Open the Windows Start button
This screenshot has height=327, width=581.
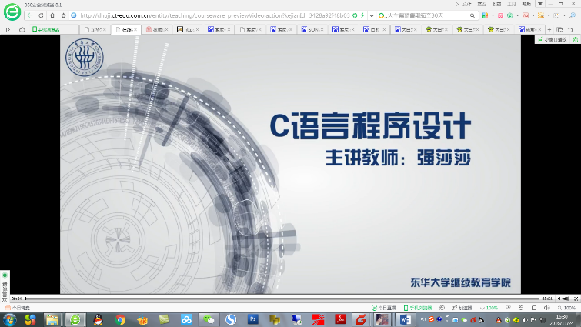[x=9, y=319]
